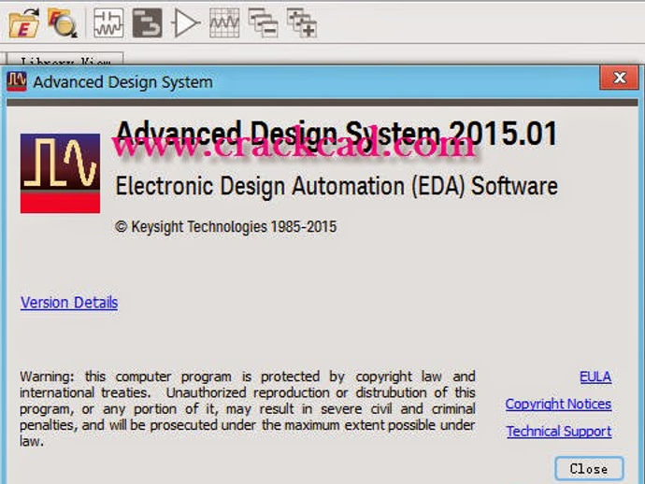Click the title bar ADS icon
This screenshot has height=484, width=645.
click(17, 81)
